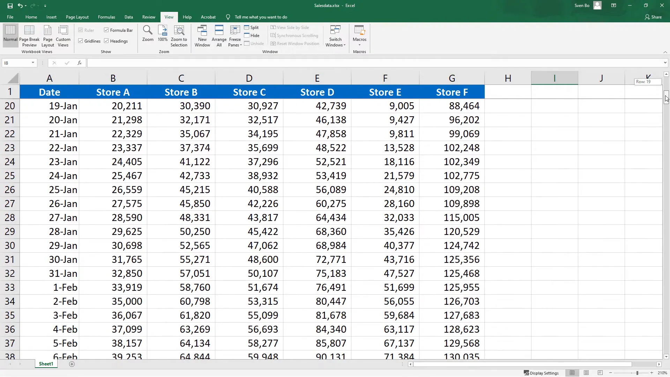The height and width of the screenshot is (377, 670).
Task: Open Page Break Preview
Action: [x=29, y=35]
